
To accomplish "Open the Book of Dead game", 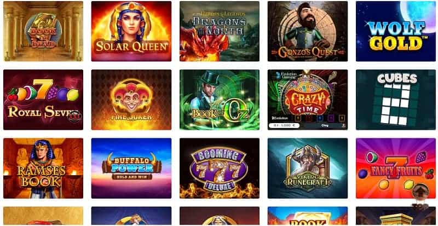I will (43, 31).
